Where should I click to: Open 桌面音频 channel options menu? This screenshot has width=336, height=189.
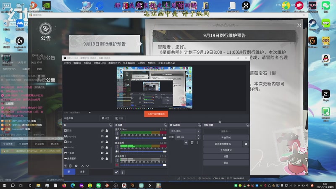(117, 147)
